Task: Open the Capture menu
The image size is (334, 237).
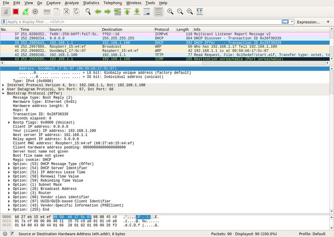Action: click(x=53, y=3)
